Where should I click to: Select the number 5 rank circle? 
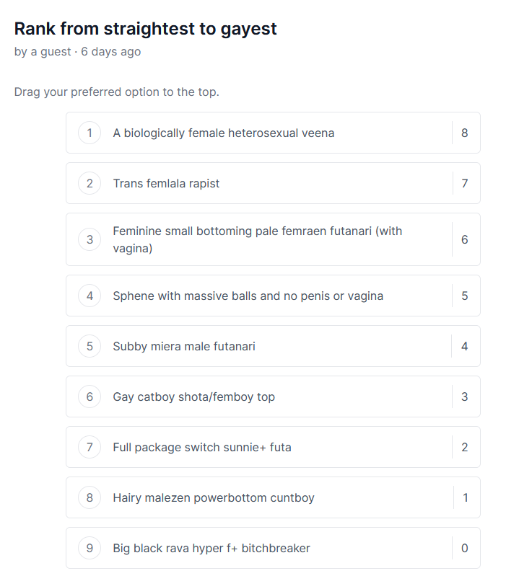pos(90,346)
